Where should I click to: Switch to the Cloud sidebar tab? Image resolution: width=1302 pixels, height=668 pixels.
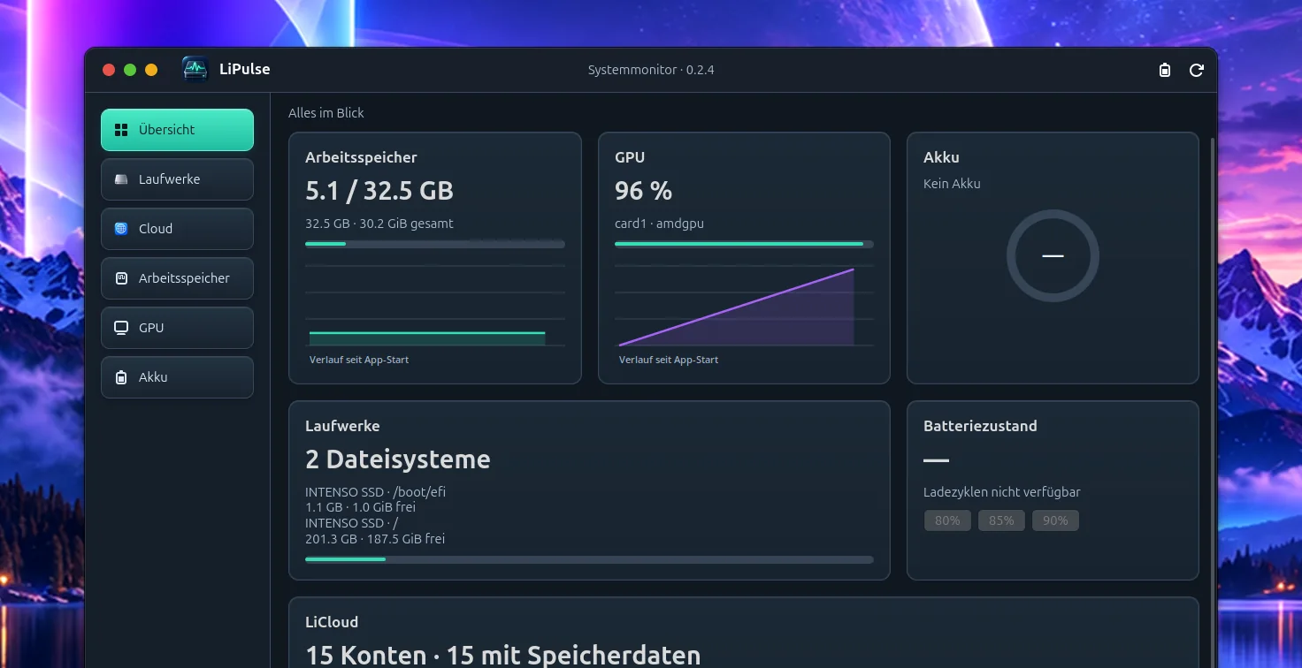(x=177, y=229)
